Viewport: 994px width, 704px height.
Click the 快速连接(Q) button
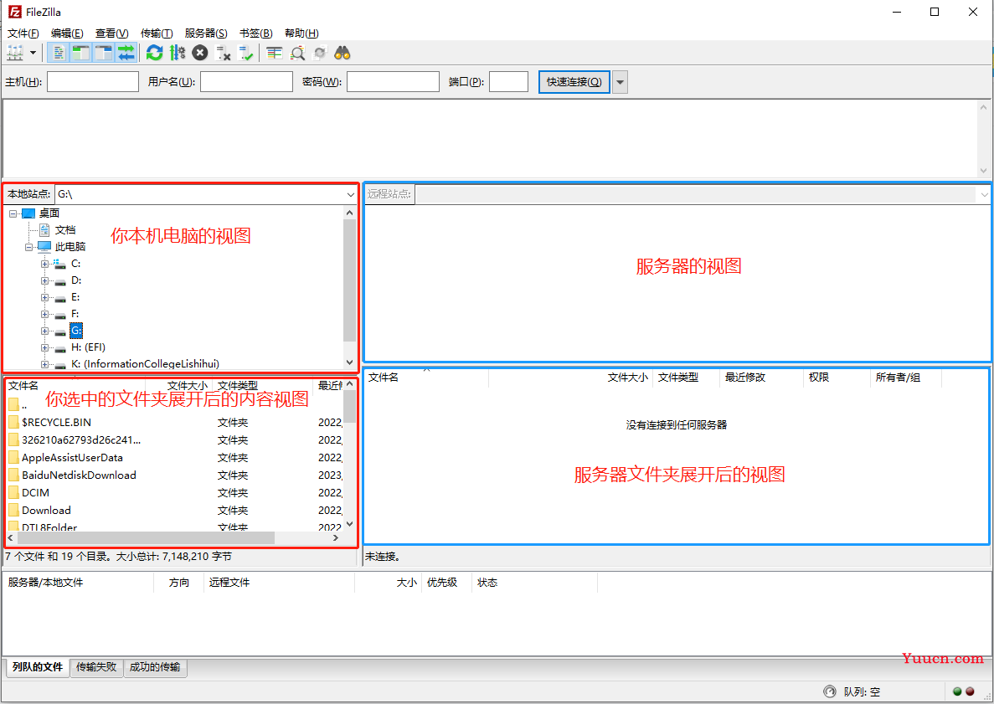coord(574,82)
